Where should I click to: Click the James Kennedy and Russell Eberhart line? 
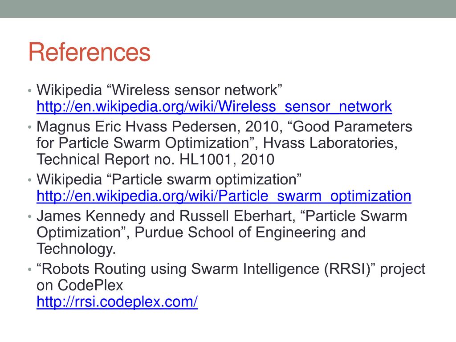coord(222,216)
